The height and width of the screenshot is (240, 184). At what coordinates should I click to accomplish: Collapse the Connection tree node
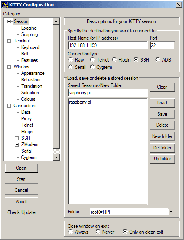(x=9, y=106)
